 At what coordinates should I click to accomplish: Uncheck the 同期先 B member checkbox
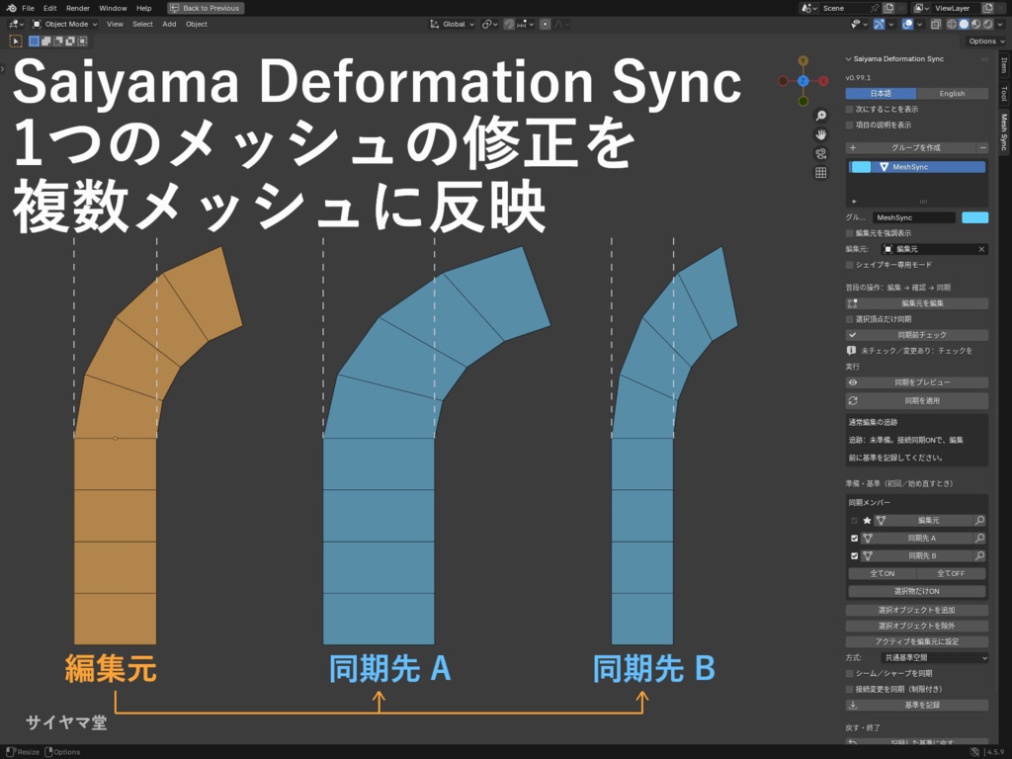[x=855, y=555]
